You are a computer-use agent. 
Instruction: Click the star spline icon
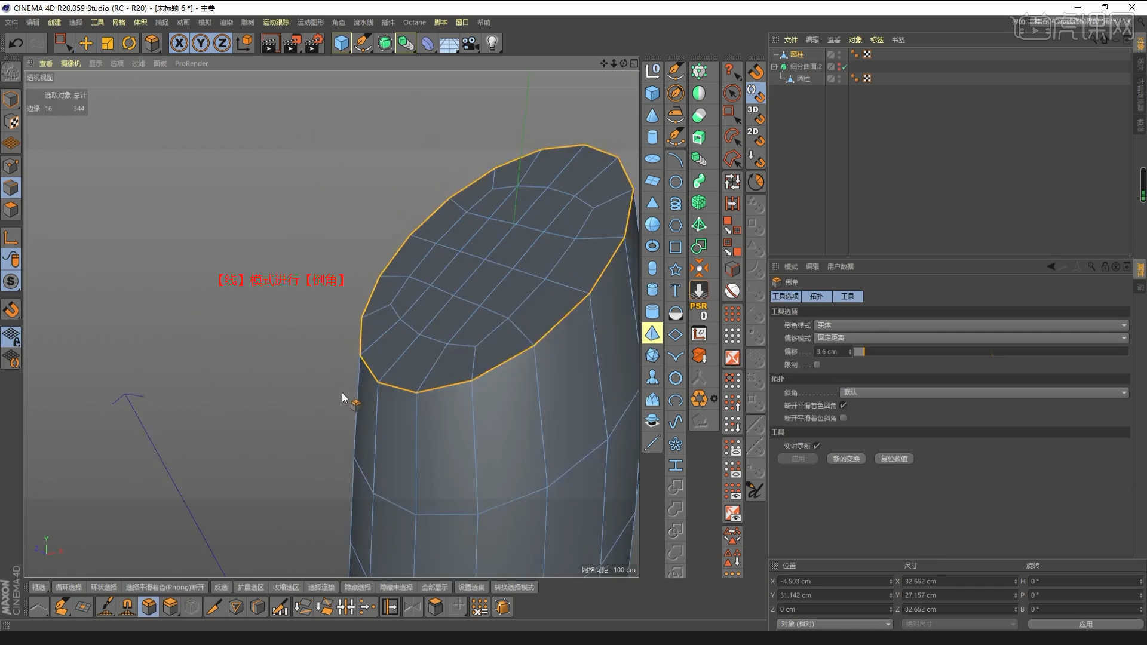coord(675,269)
